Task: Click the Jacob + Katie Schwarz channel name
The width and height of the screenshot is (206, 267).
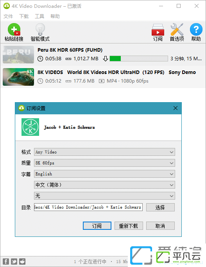Action: point(69,127)
